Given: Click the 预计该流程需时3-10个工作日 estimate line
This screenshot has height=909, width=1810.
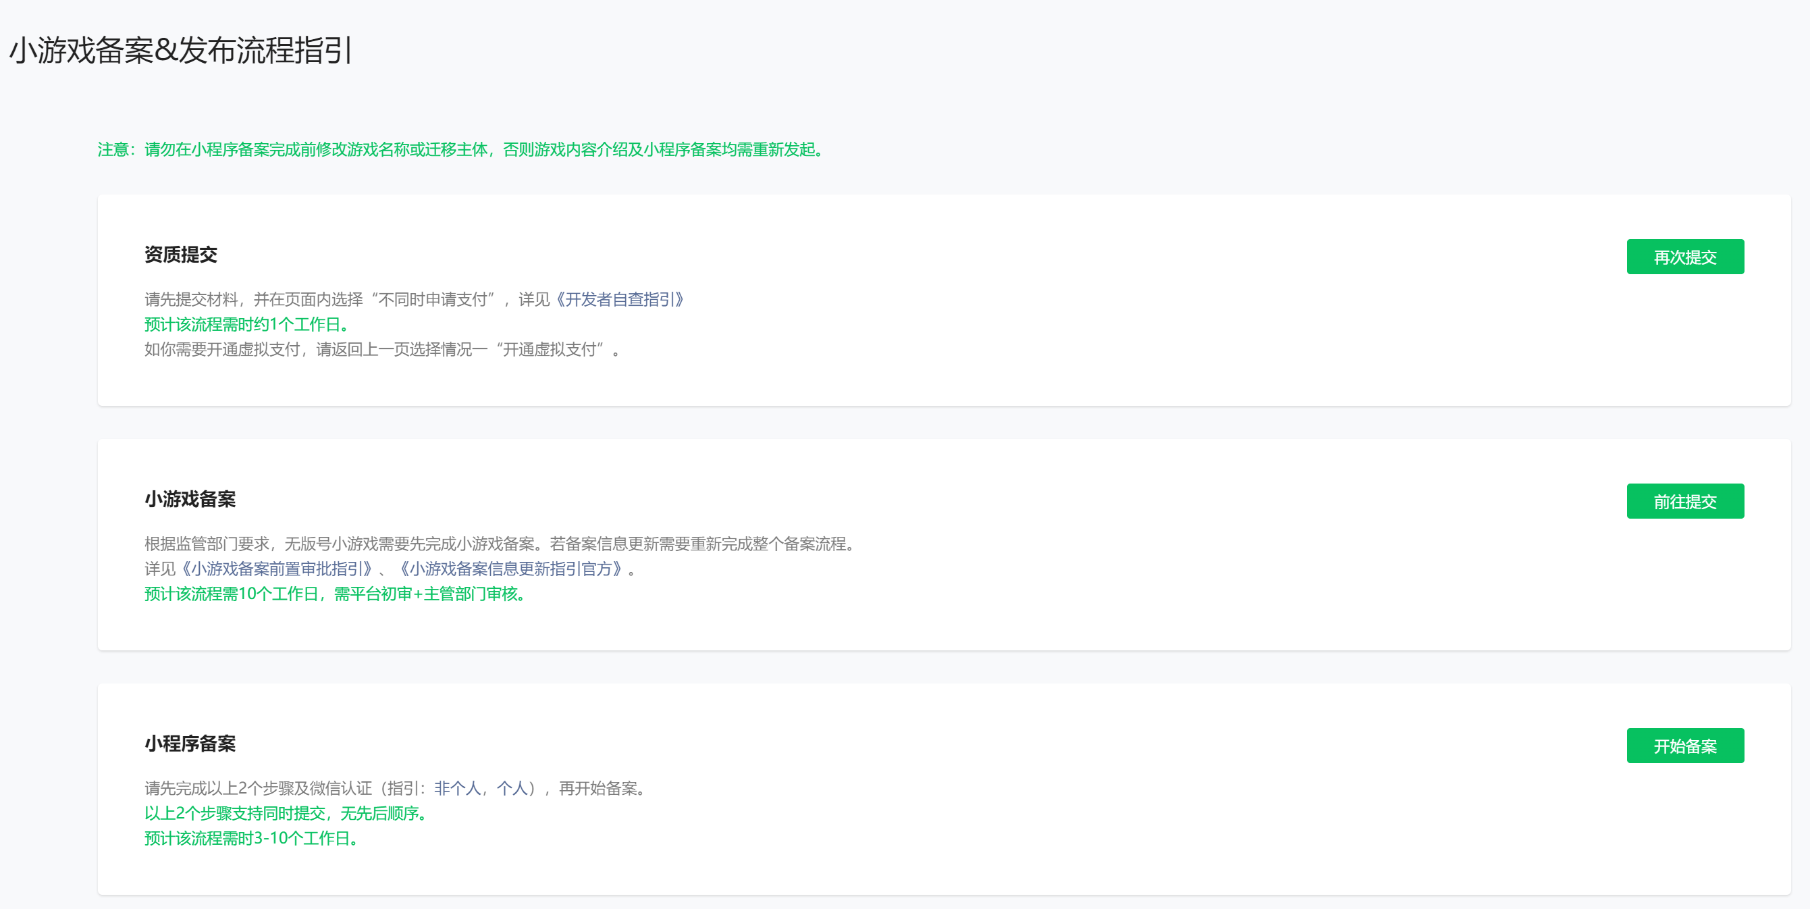Looking at the screenshot, I should tap(251, 838).
